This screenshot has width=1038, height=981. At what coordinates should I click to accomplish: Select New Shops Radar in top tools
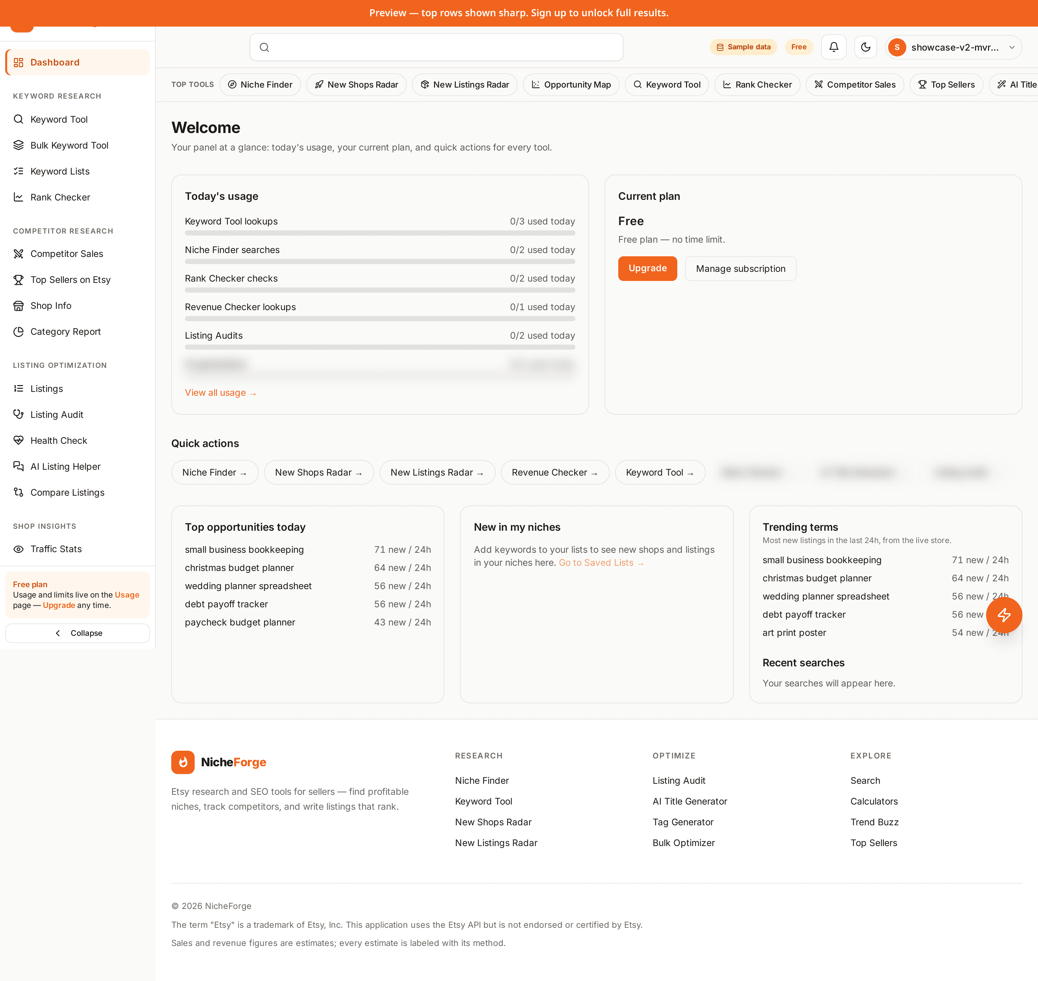pos(356,85)
